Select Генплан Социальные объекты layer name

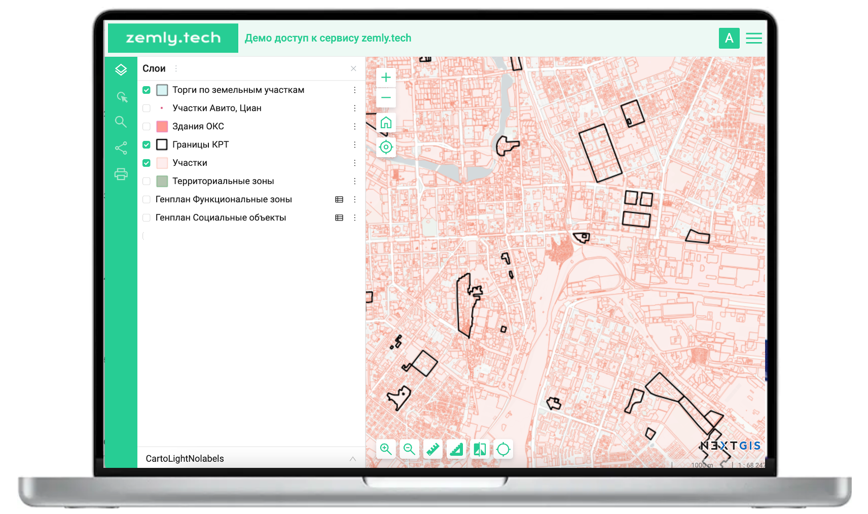[221, 218]
